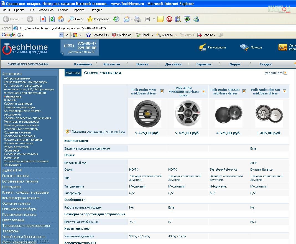The height and width of the screenshot is (244, 296).
Task: Expand the Bookmarks dropdown arrow
Action: [x=108, y=35]
